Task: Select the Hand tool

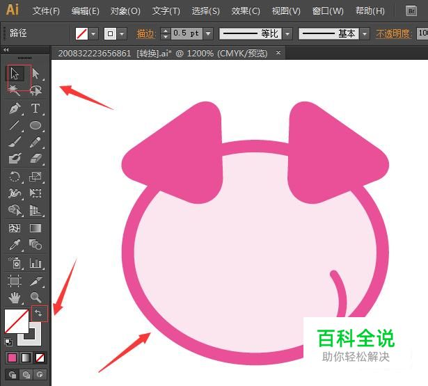Action: click(x=15, y=298)
